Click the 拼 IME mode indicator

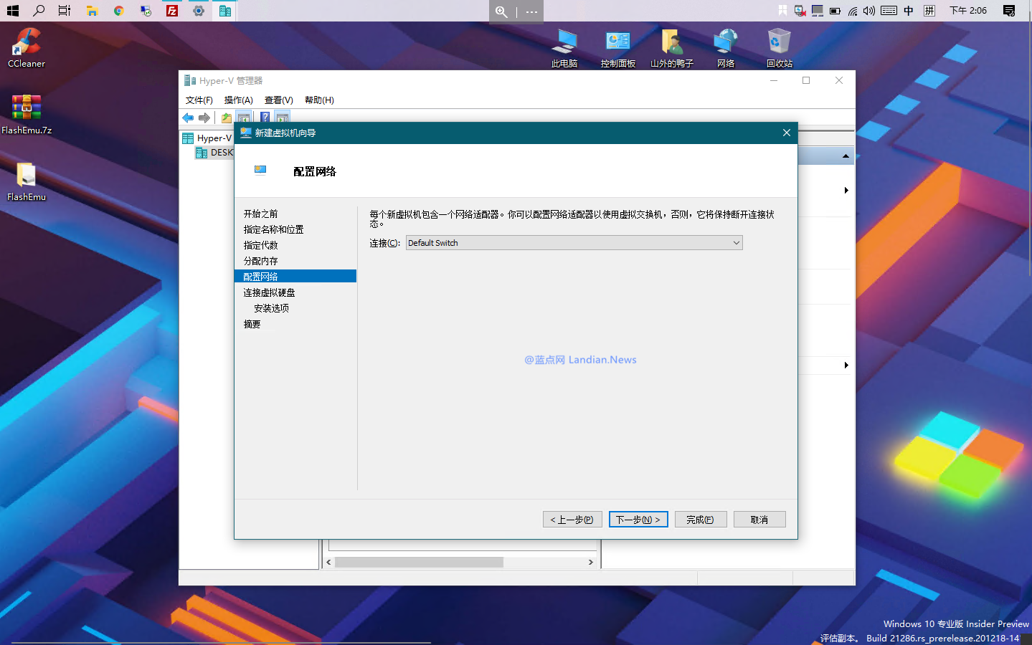929,11
